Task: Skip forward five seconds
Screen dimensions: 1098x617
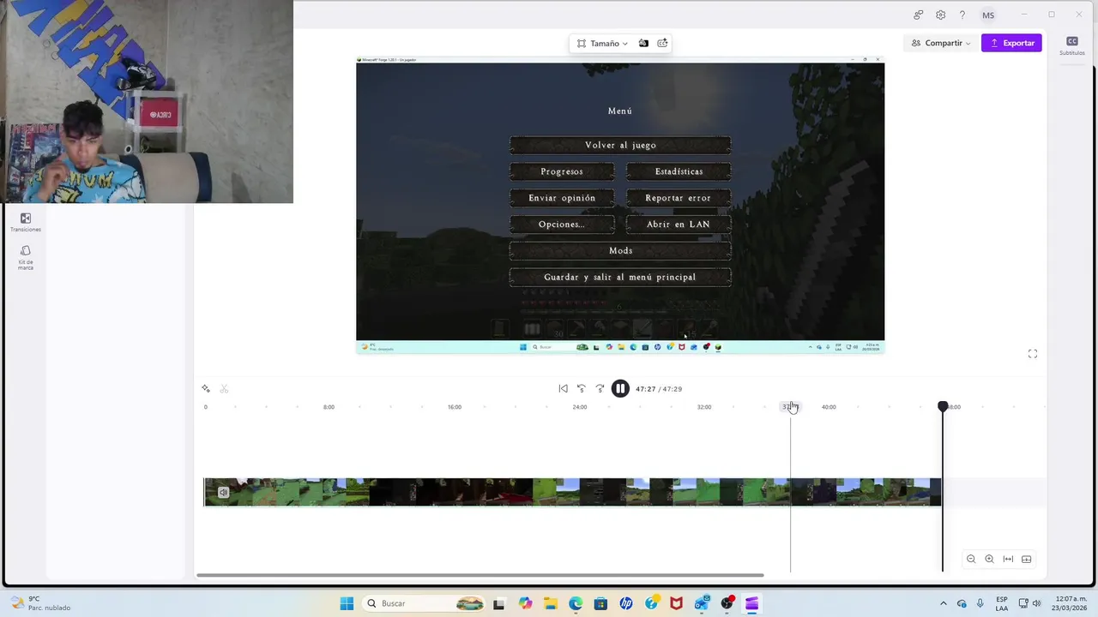Action: [600, 389]
